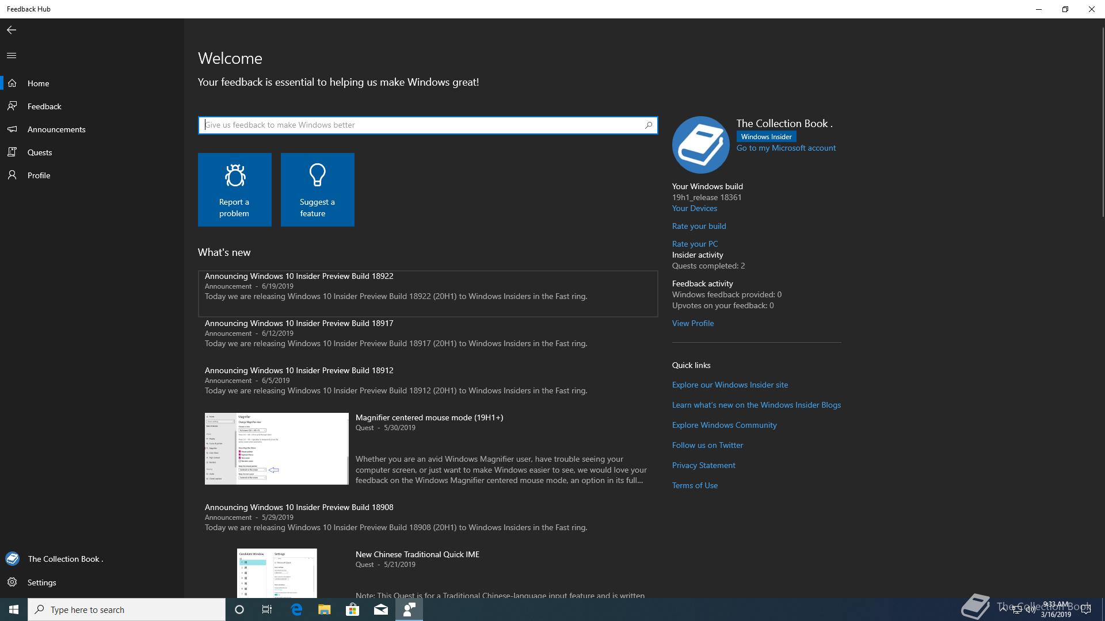Image resolution: width=1105 pixels, height=621 pixels.
Task: Open View Profile link
Action: pyautogui.click(x=693, y=324)
